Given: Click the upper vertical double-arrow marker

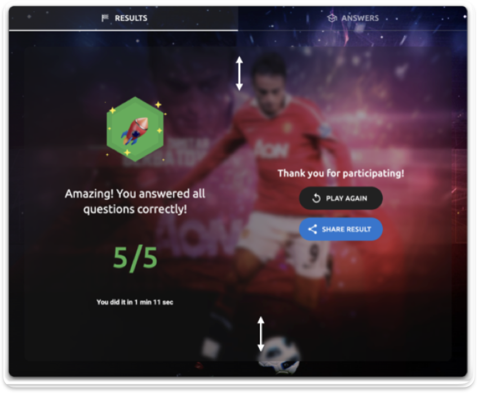Looking at the screenshot, I should tap(240, 73).
